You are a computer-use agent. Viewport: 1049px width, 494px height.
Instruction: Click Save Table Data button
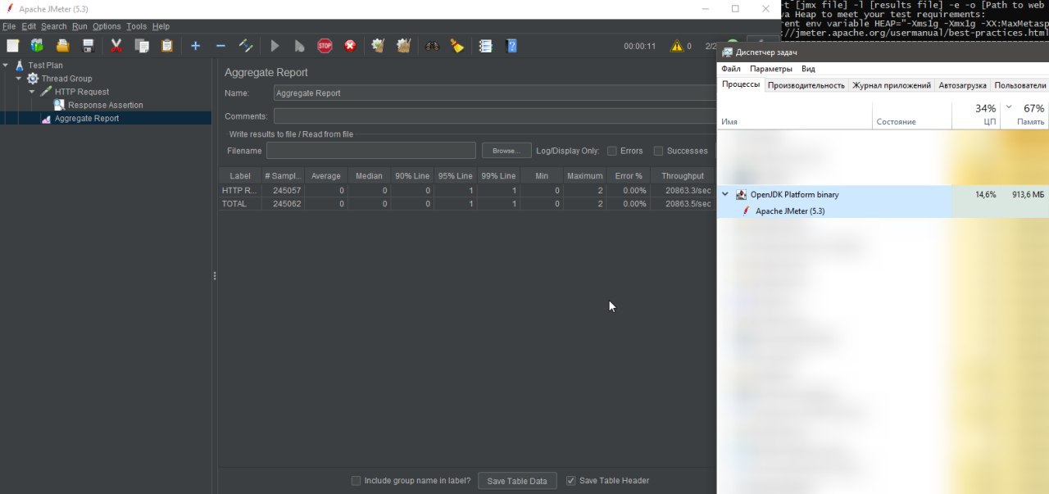(x=517, y=481)
